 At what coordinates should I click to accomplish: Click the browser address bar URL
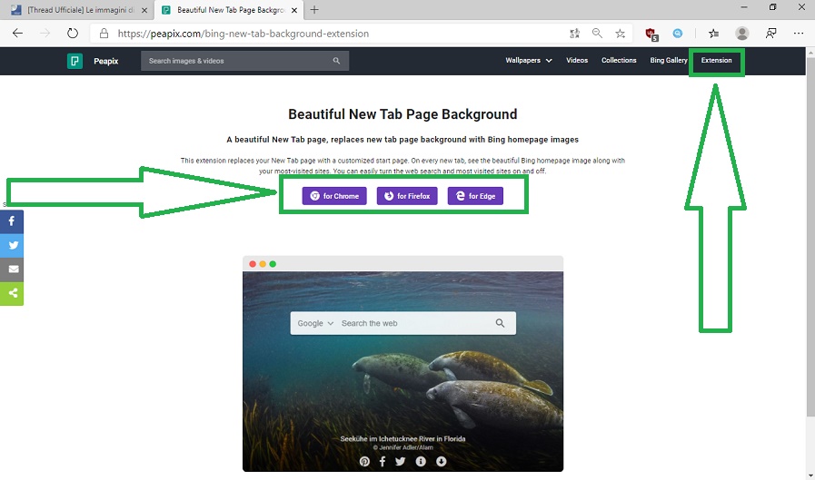(x=243, y=34)
